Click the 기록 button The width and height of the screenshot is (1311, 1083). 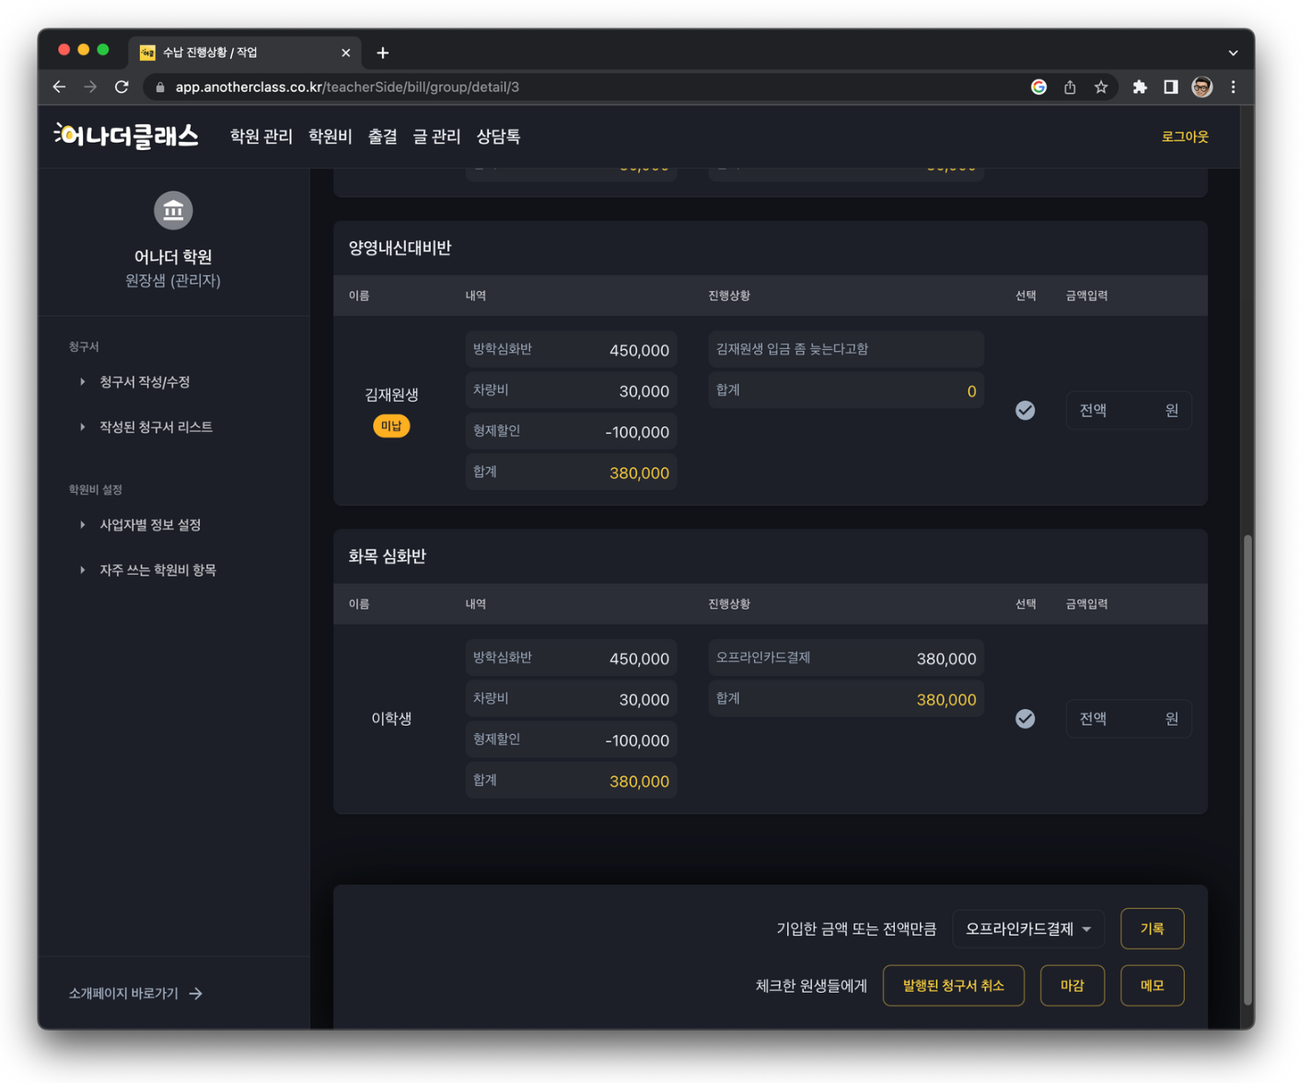point(1152,929)
